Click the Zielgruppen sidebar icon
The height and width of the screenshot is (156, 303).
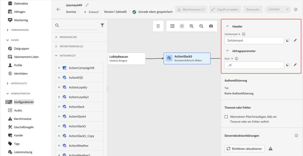[x=10, y=48]
